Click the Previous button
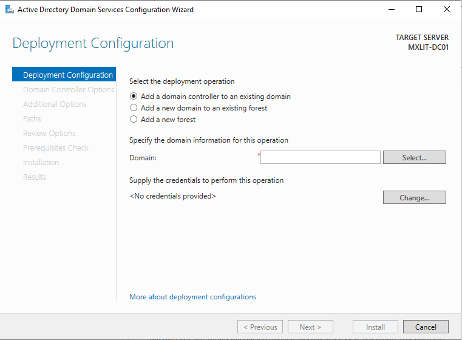 [x=260, y=327]
